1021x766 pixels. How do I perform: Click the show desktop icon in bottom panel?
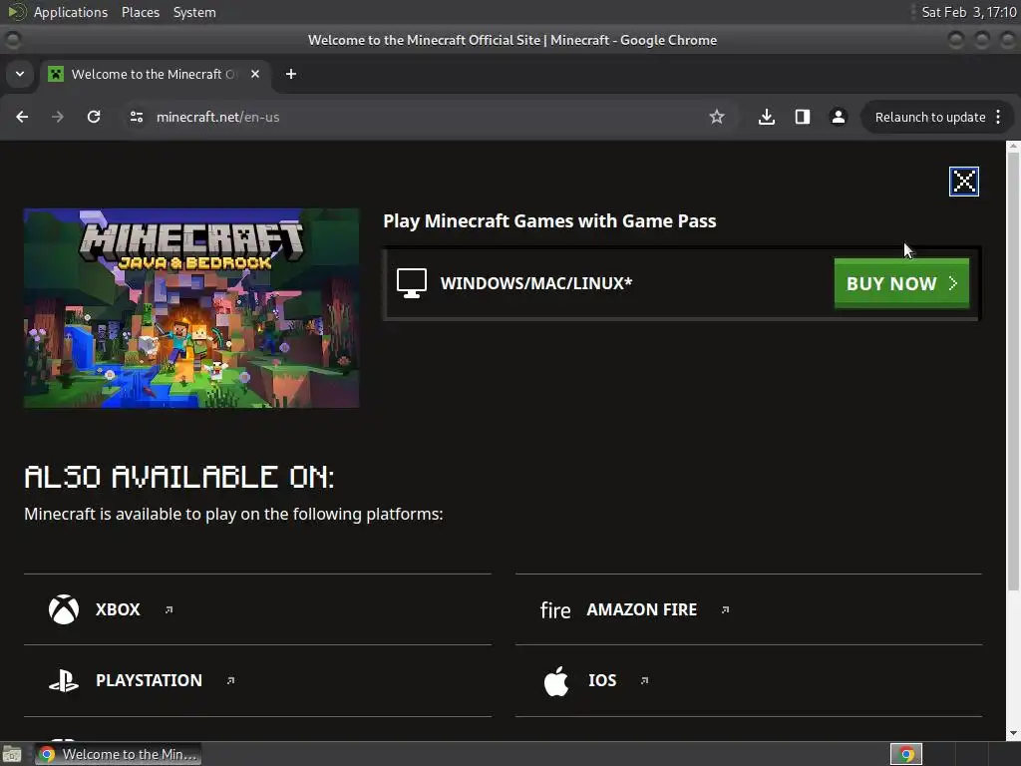[12, 754]
